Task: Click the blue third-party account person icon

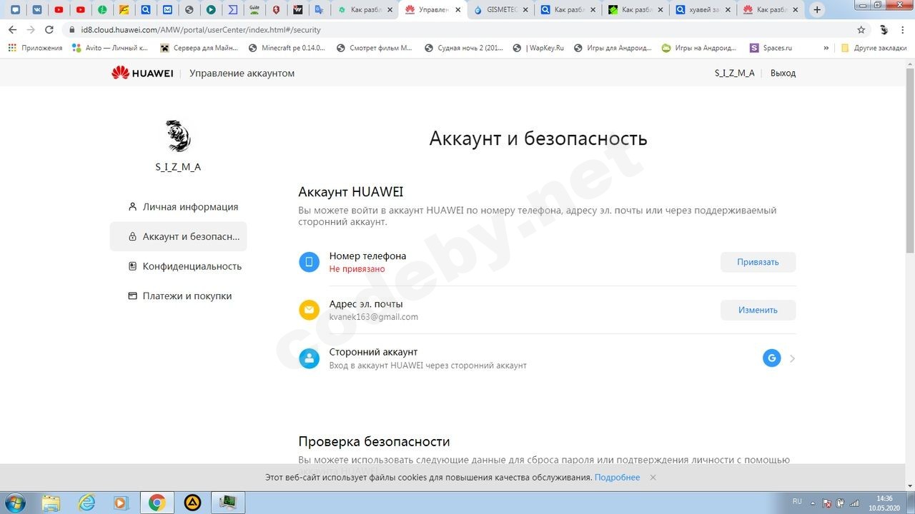Action: (309, 358)
